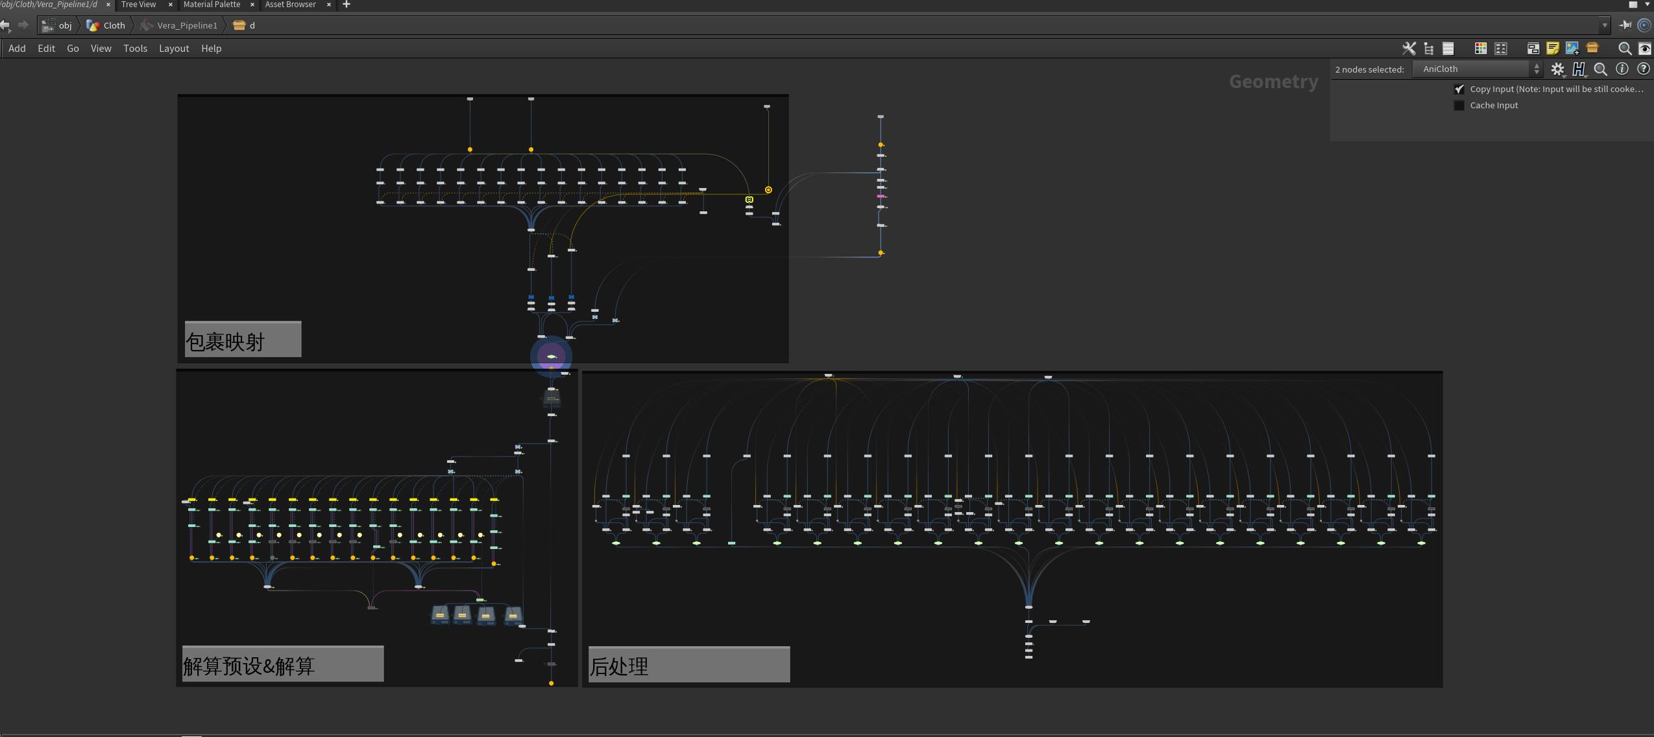Click the highlighted node in purple circle

[551, 357]
